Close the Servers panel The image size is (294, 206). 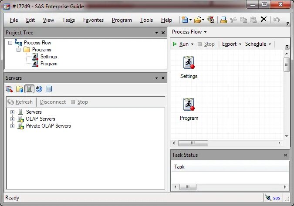(163, 78)
